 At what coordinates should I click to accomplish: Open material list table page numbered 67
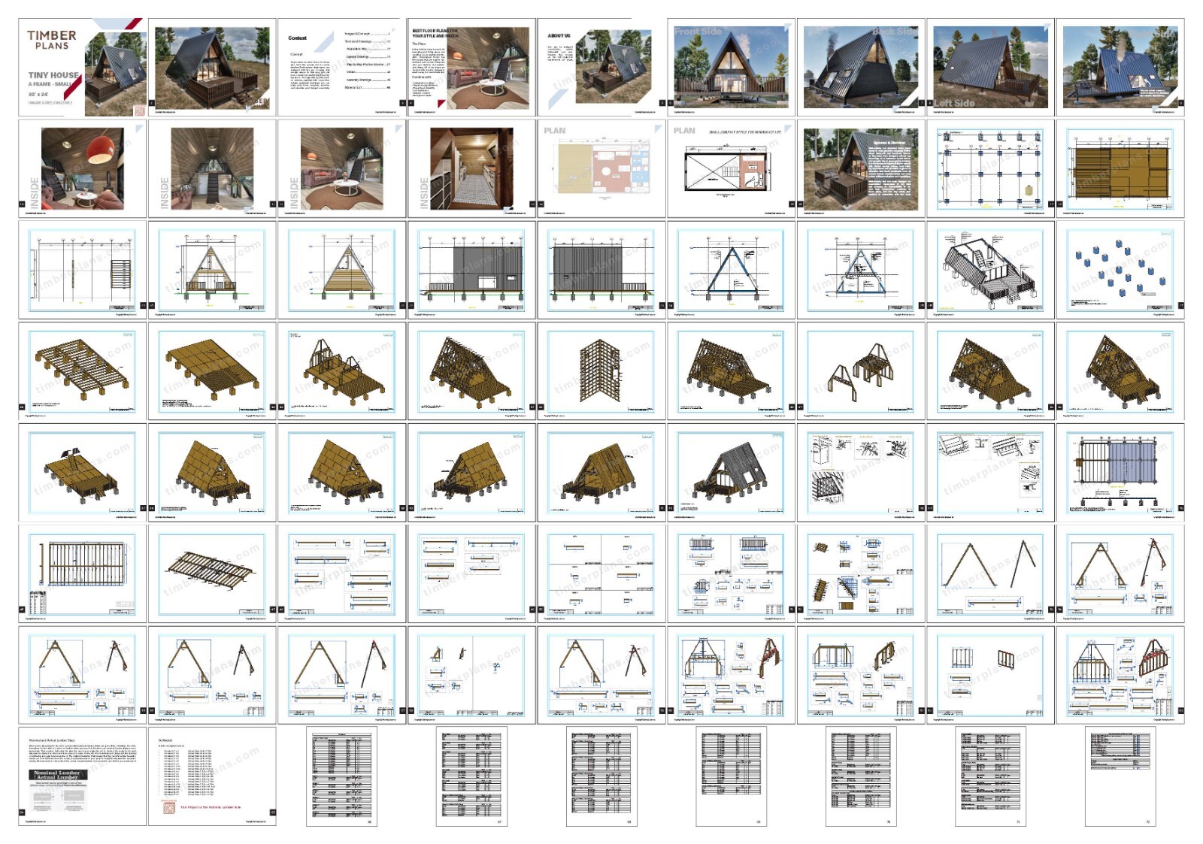point(471,776)
